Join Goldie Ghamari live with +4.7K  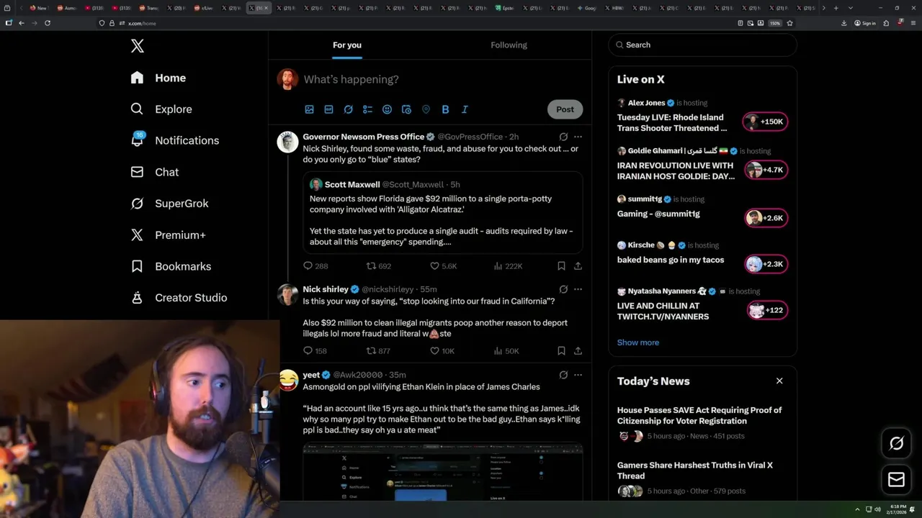point(766,170)
